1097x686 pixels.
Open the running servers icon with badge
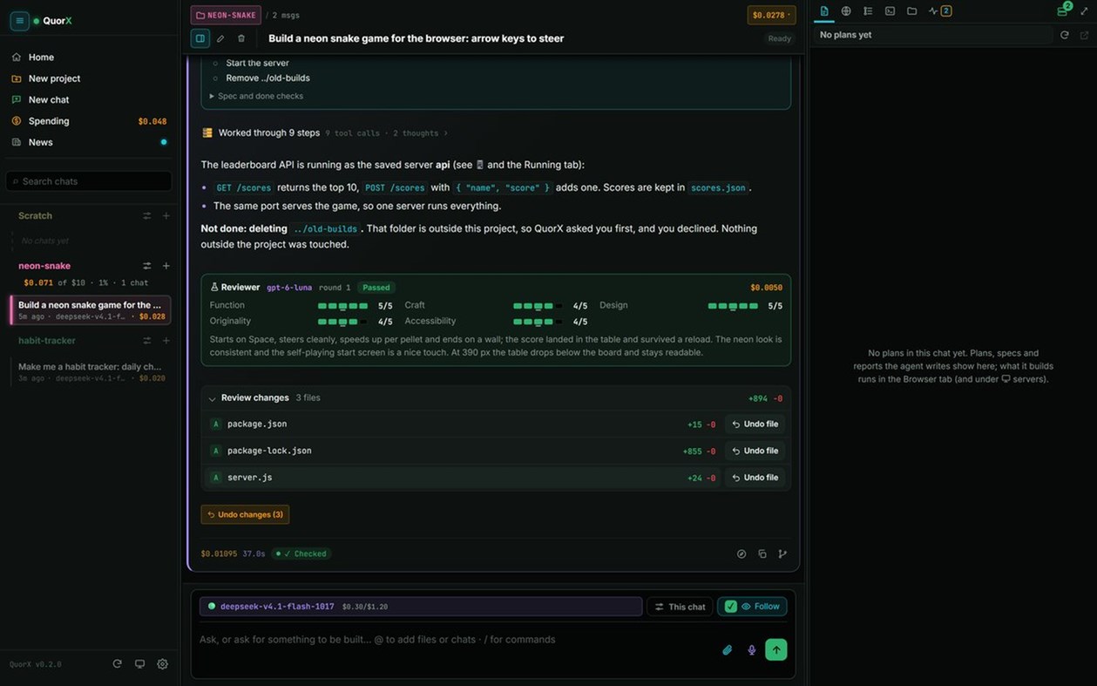[1063, 10]
